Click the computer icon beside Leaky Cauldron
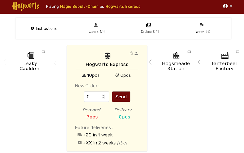 [x=43, y=52]
